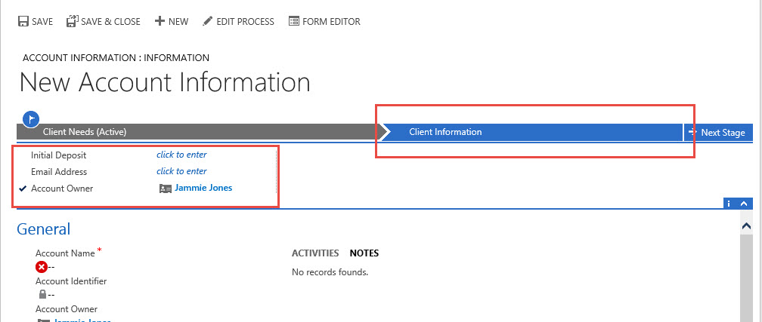Click the info 'i' icon on process bar
Screen dimensions: 762x322
click(x=728, y=204)
